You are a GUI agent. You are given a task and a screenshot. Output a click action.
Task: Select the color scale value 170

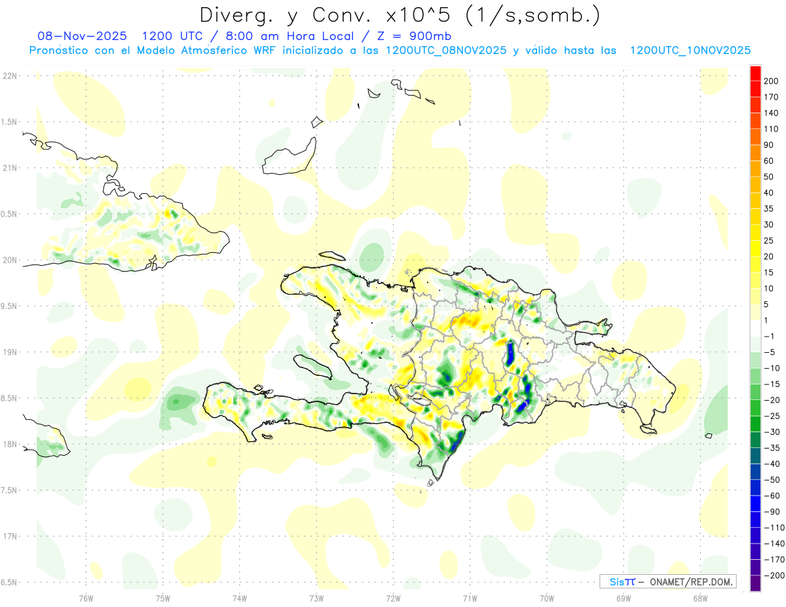click(771, 97)
